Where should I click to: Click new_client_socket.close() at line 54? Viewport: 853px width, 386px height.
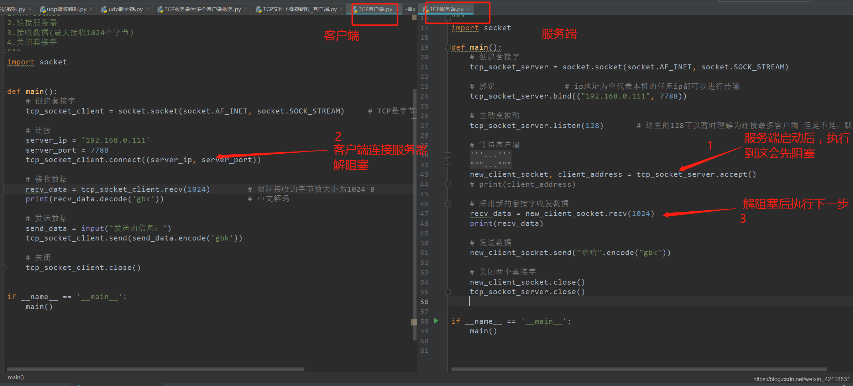click(x=527, y=282)
